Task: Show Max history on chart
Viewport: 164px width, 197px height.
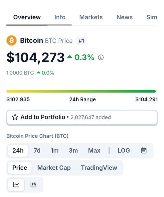Action: [x=94, y=151]
